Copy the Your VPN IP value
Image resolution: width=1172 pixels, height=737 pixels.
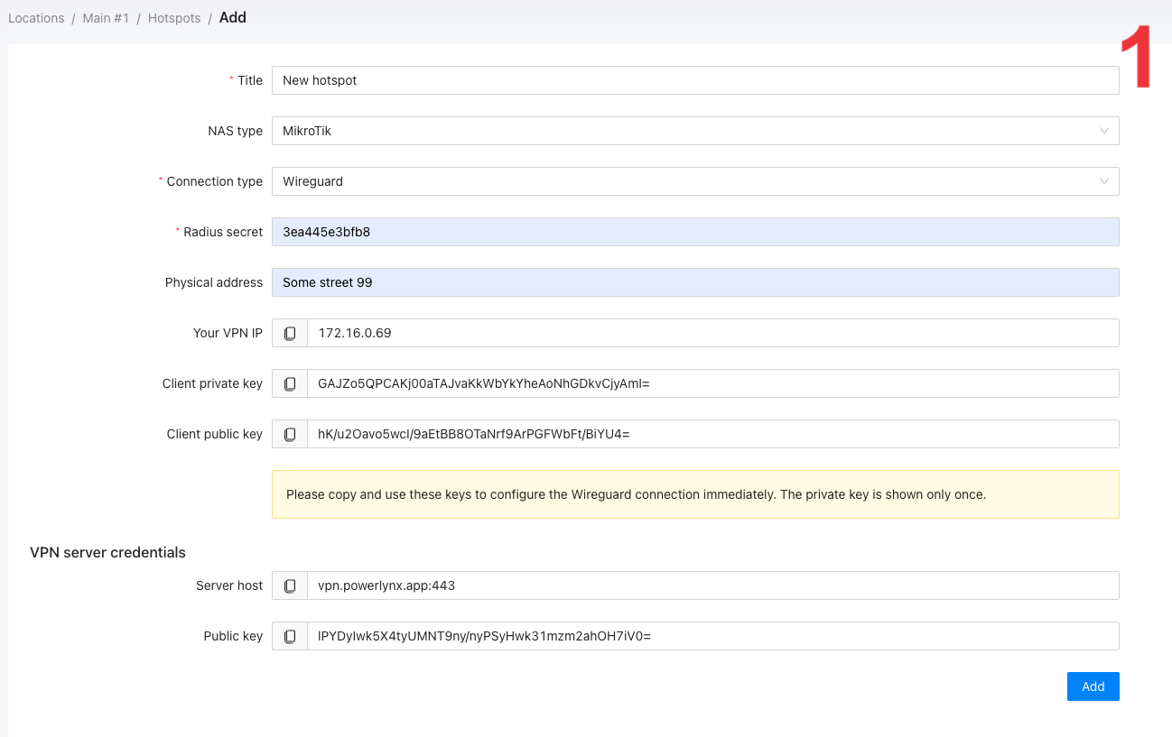[x=290, y=333]
